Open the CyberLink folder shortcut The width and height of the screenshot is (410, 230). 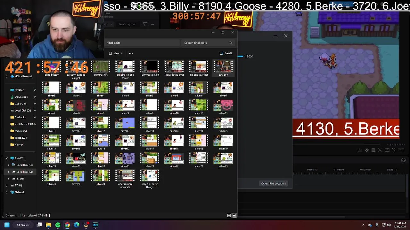20,103
